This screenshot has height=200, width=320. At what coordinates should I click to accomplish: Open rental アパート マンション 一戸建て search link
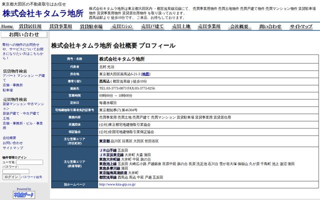[23, 78]
